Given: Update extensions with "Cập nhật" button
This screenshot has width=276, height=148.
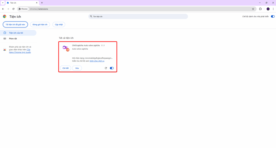Looking at the screenshot, I should pos(59,25).
